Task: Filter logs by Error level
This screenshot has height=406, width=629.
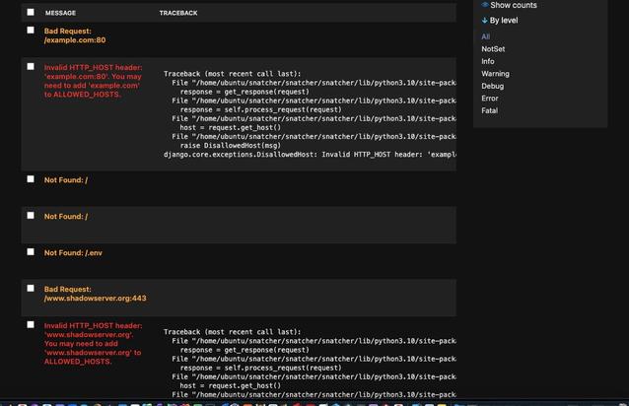Action: pyautogui.click(x=490, y=99)
